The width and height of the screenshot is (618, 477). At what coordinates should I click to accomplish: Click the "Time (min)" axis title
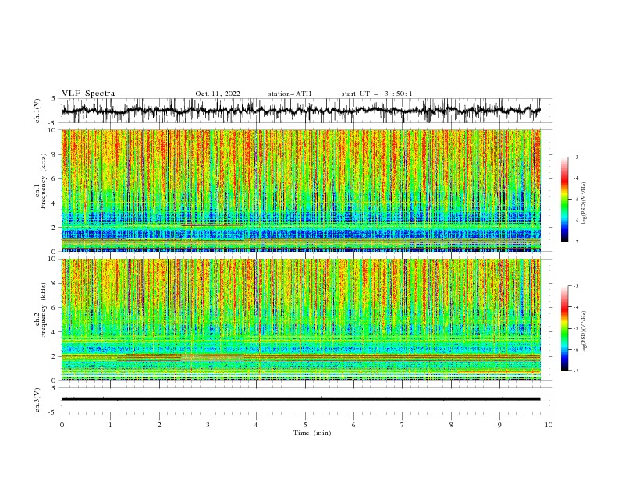[x=312, y=433]
